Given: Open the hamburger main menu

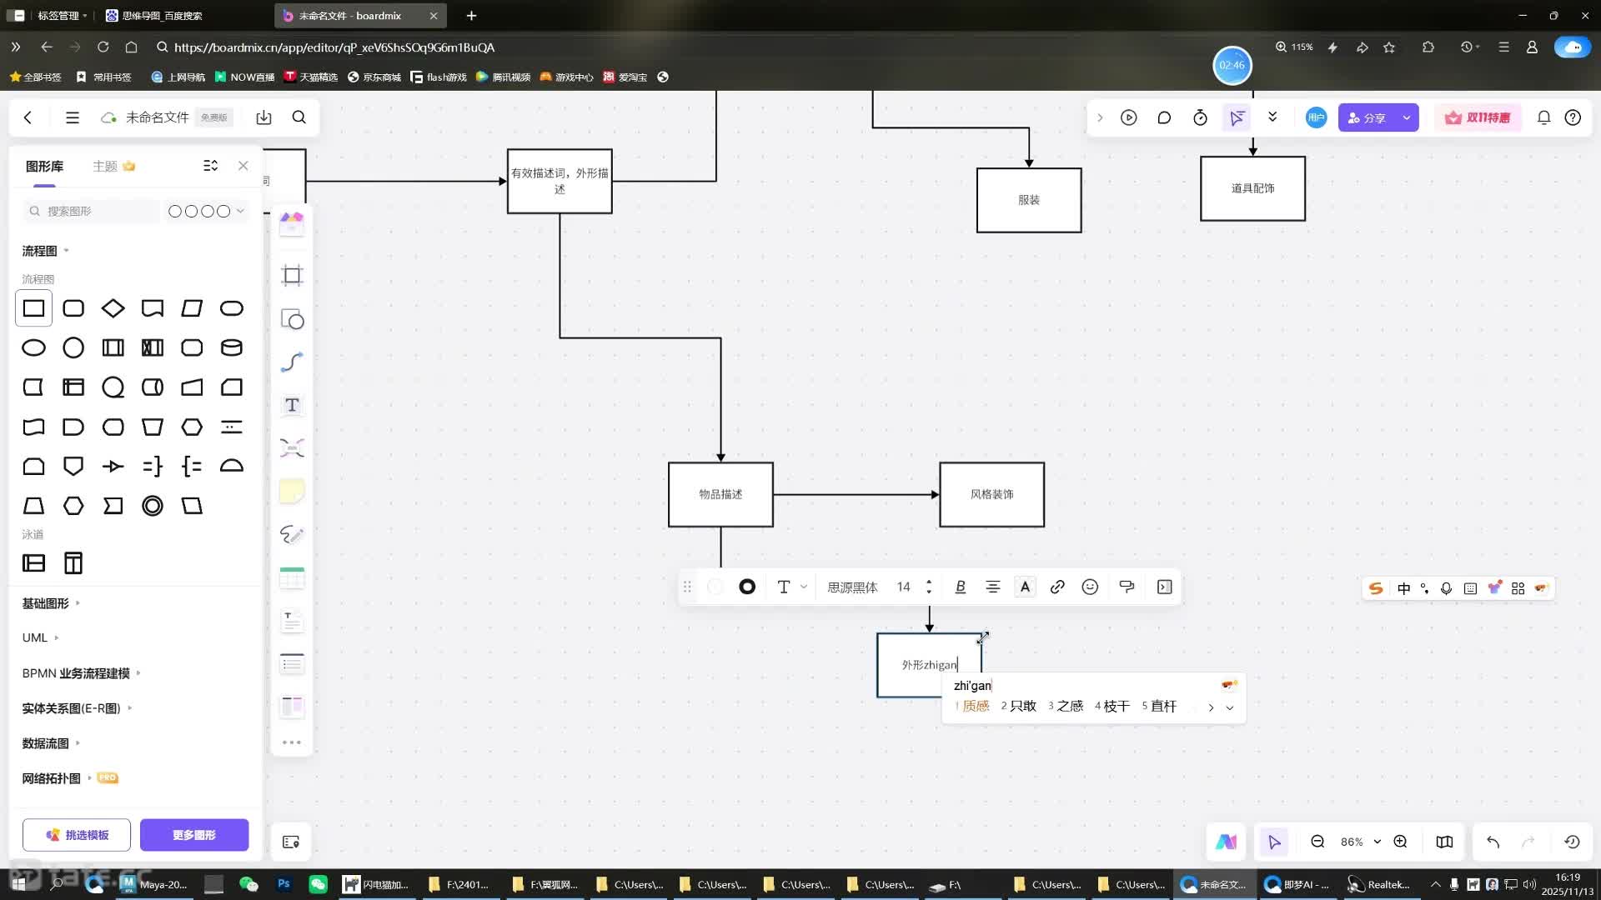Looking at the screenshot, I should 73,117.
